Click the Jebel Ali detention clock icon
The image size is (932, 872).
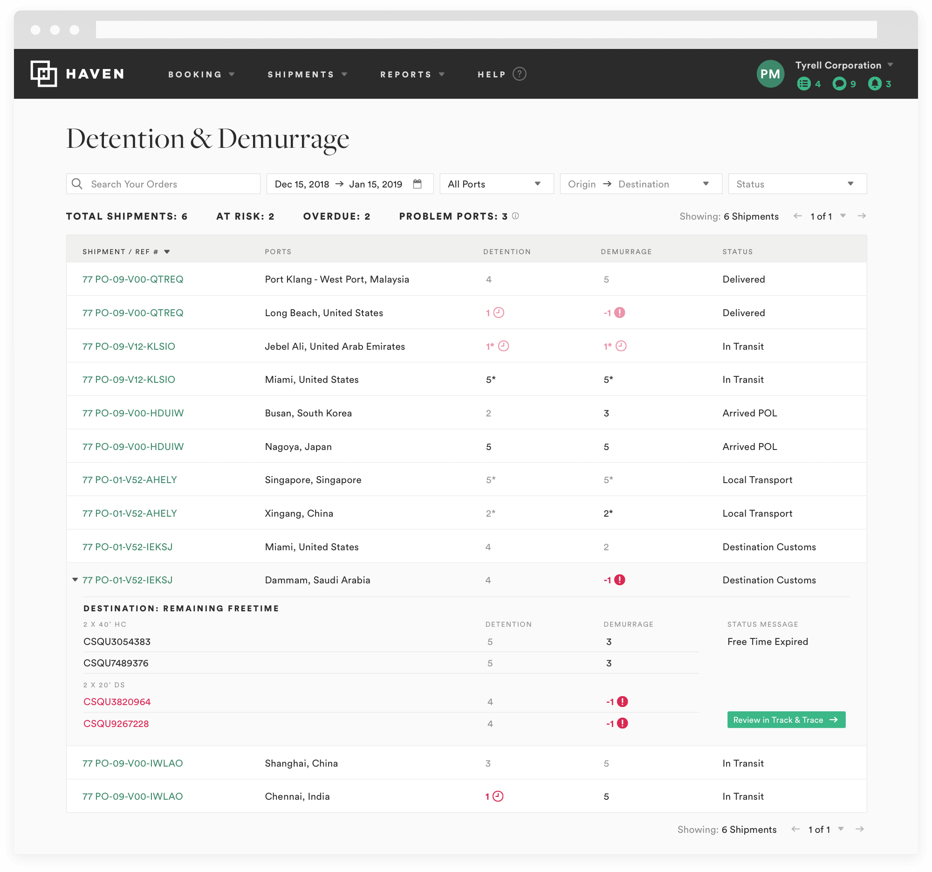(x=503, y=346)
